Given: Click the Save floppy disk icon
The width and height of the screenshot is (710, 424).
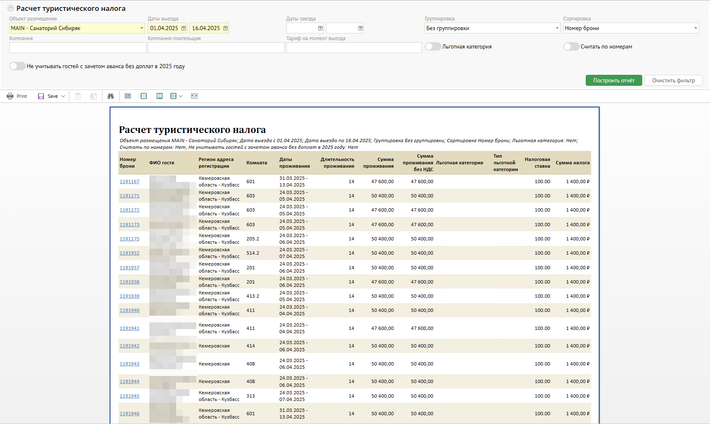Looking at the screenshot, I should (41, 96).
